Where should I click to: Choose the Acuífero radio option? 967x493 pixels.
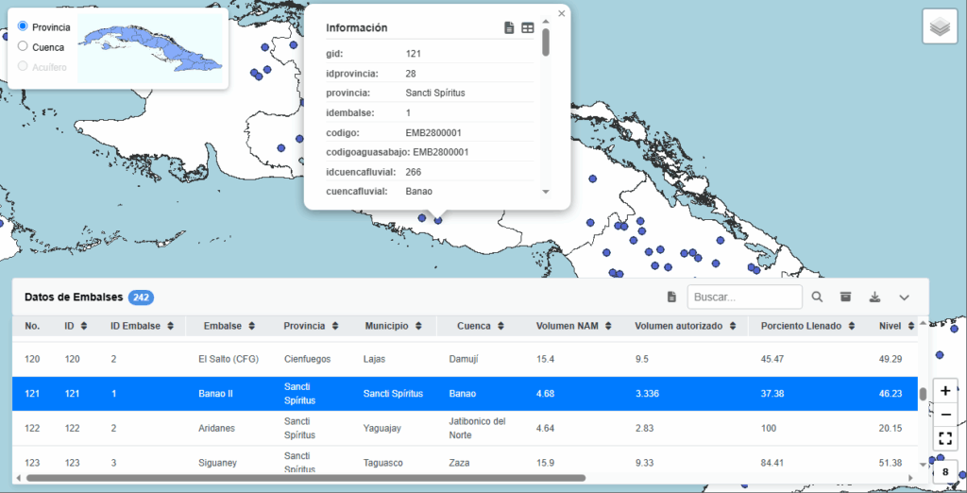(x=23, y=66)
